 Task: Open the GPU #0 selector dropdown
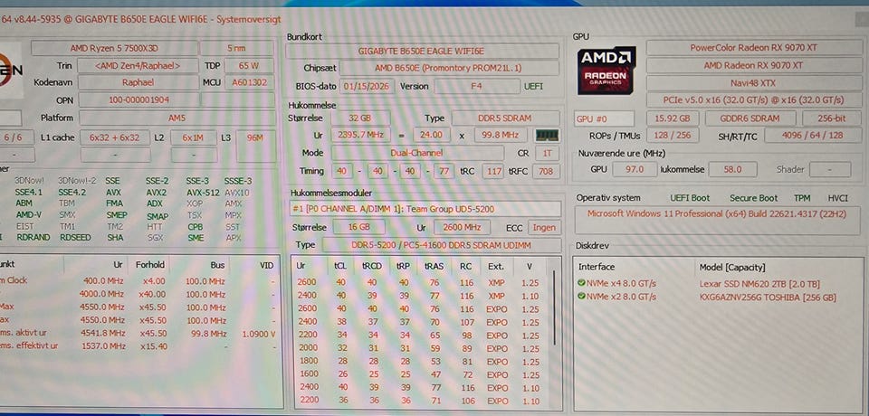(604, 118)
